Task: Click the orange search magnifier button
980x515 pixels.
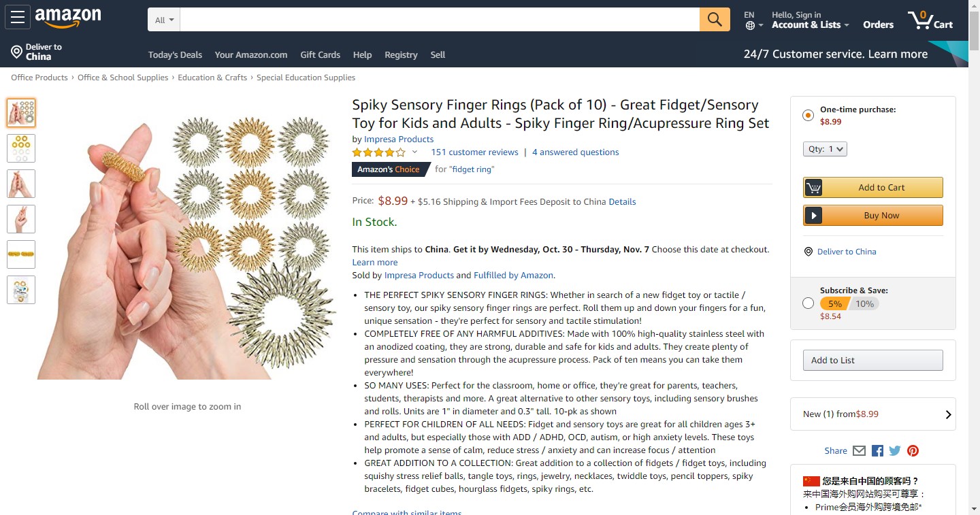Action: pos(715,20)
